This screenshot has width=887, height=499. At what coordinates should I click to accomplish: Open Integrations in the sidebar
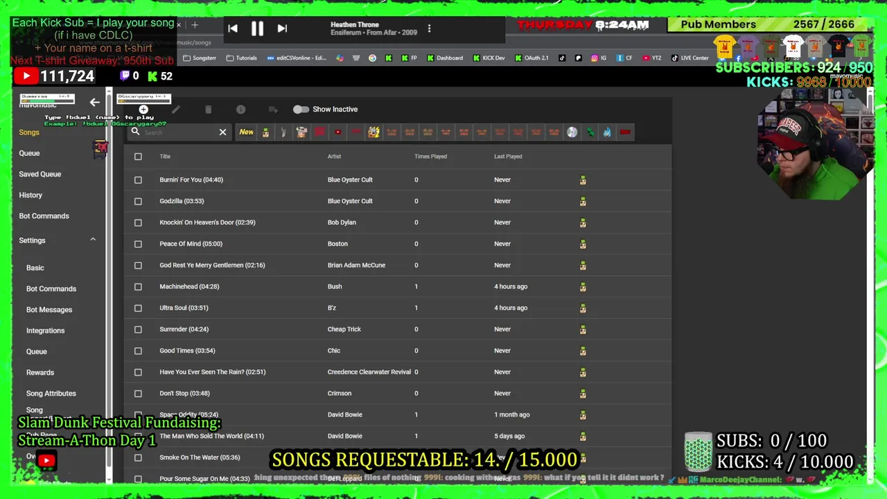pyautogui.click(x=46, y=331)
